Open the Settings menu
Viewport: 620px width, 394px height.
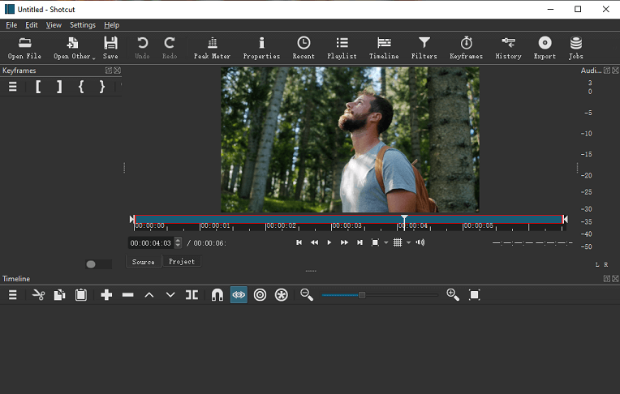tap(83, 25)
